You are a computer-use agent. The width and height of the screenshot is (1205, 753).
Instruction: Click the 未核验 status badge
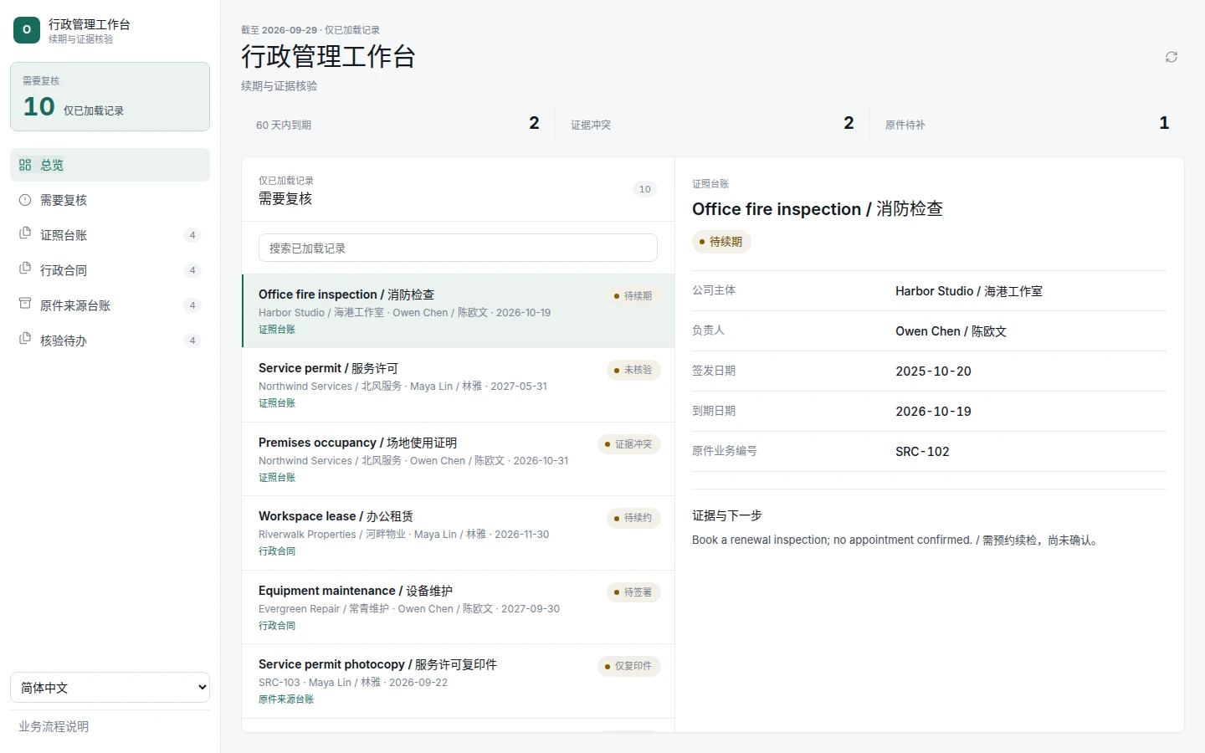pyautogui.click(x=633, y=370)
